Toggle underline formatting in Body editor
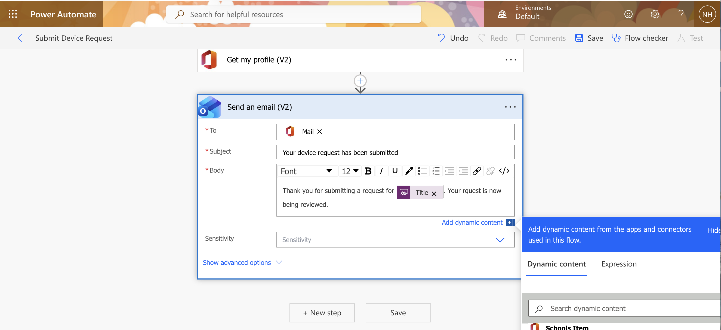721x330 pixels. click(395, 171)
